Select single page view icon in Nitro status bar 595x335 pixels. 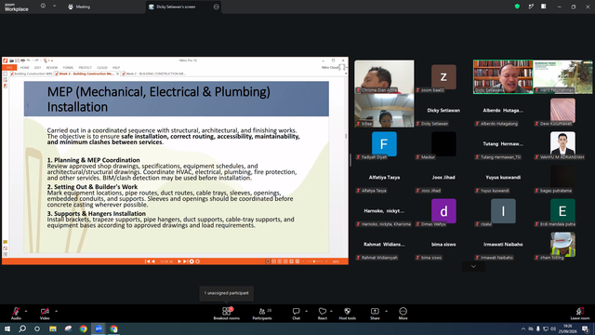click(268, 261)
